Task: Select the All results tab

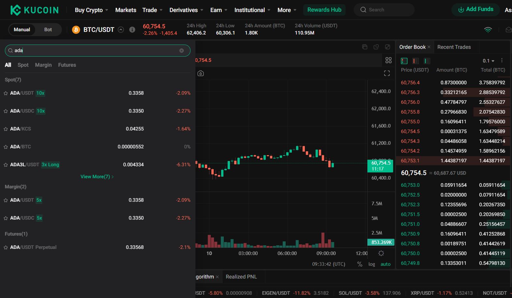Action: (x=8, y=65)
